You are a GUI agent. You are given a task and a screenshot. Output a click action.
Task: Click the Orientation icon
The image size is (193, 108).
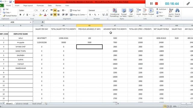coord(63,10)
